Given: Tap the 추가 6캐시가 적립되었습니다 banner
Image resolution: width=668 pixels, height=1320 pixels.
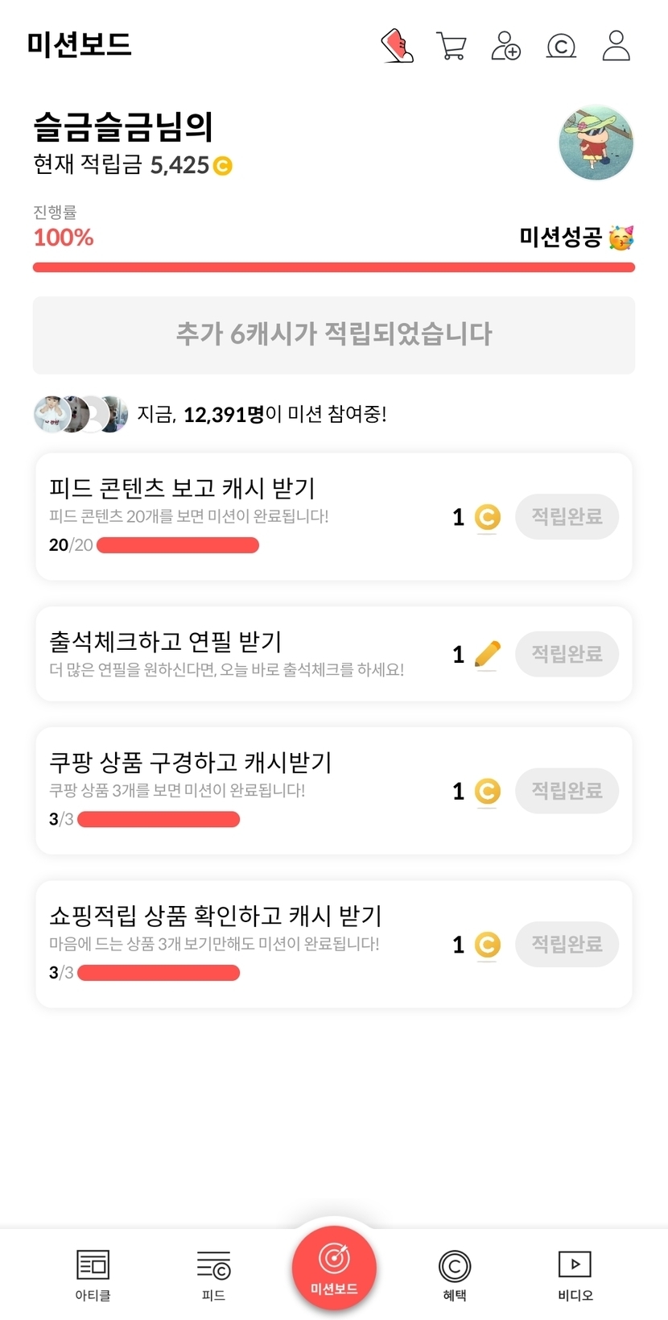Looking at the screenshot, I should (334, 335).
